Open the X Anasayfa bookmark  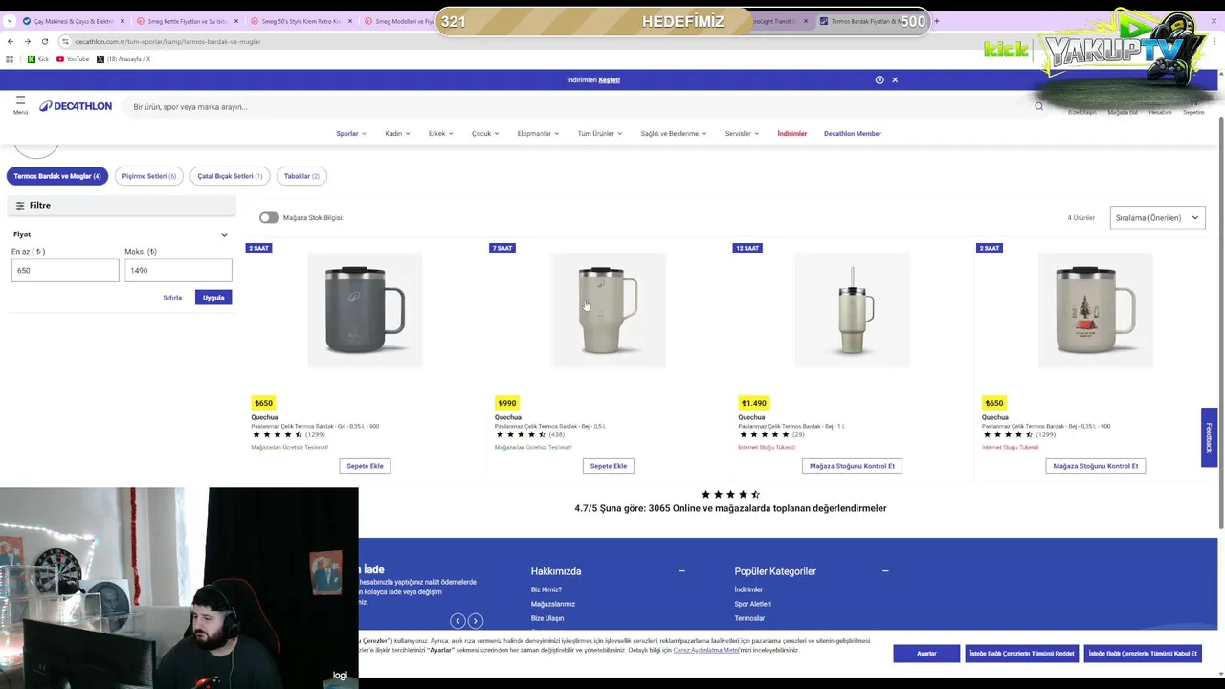click(123, 59)
